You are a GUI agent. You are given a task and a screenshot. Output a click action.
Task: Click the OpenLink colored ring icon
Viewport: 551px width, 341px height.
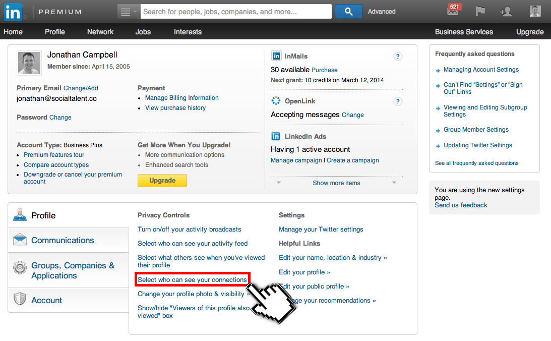click(x=276, y=101)
